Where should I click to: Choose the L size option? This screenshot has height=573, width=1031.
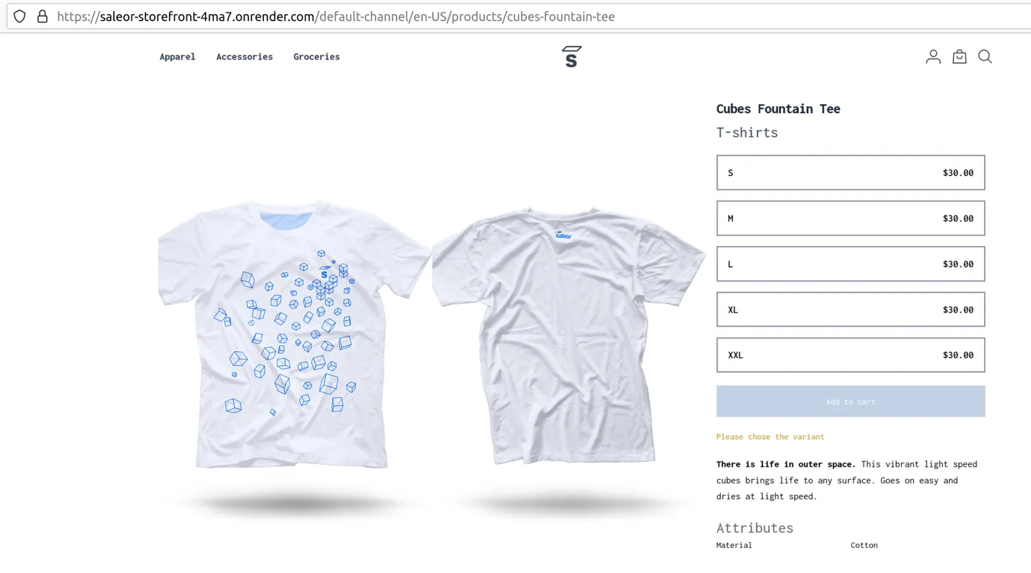pos(850,264)
